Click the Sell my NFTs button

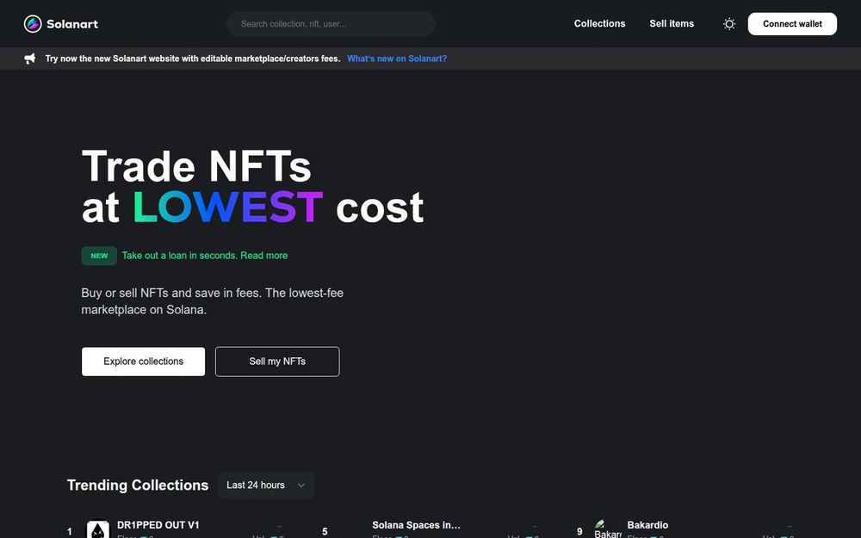277,362
